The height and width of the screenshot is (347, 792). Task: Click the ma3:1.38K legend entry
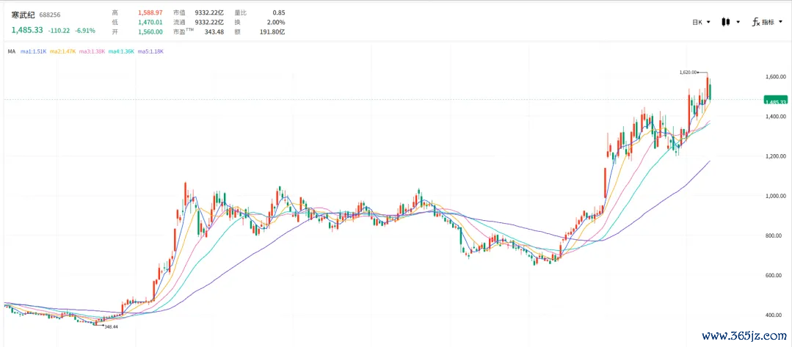[x=92, y=51]
